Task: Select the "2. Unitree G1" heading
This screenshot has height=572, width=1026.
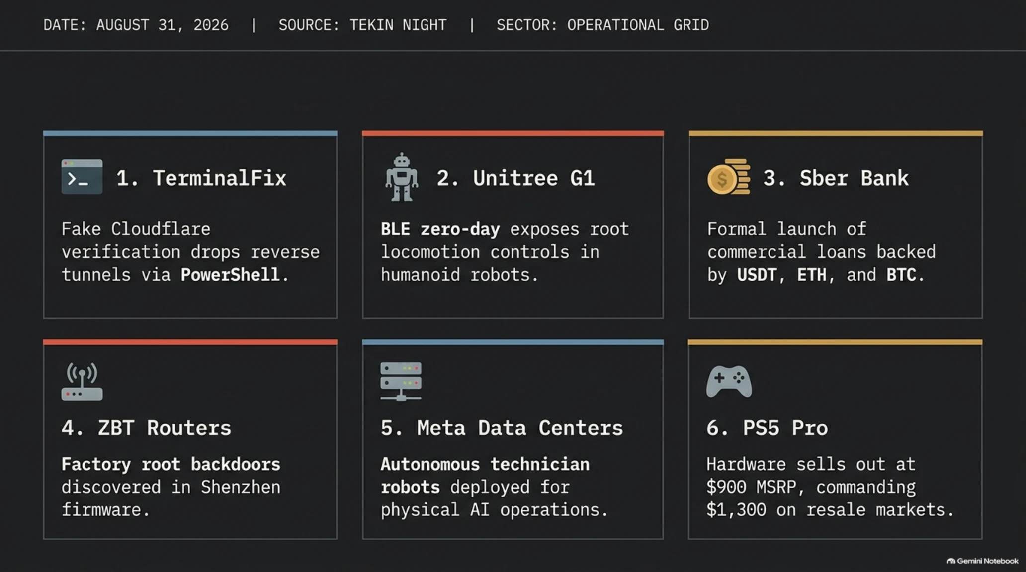Action: [x=515, y=178]
